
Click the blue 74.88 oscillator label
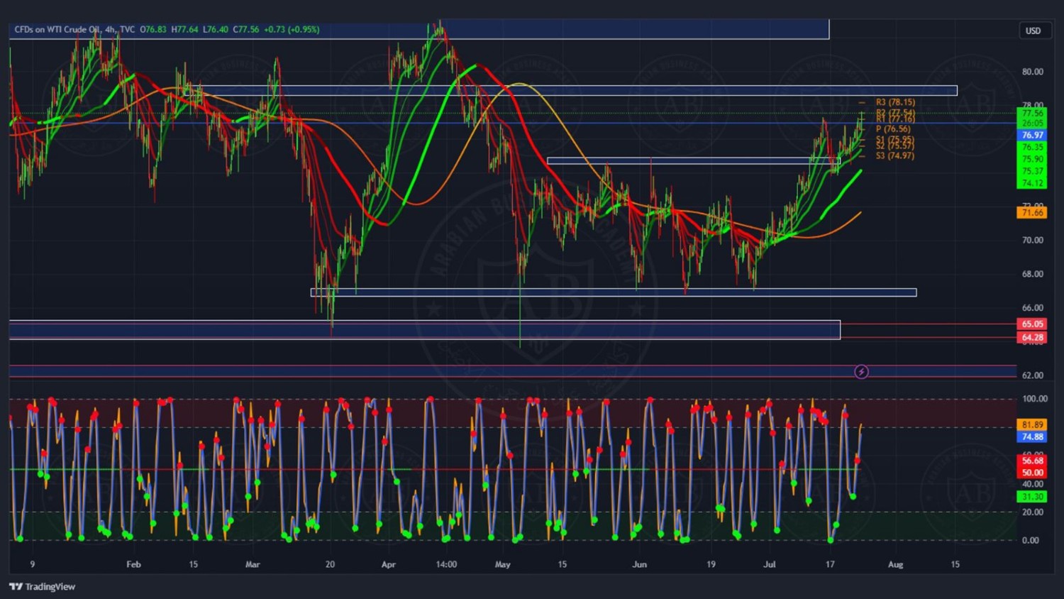tap(1032, 436)
